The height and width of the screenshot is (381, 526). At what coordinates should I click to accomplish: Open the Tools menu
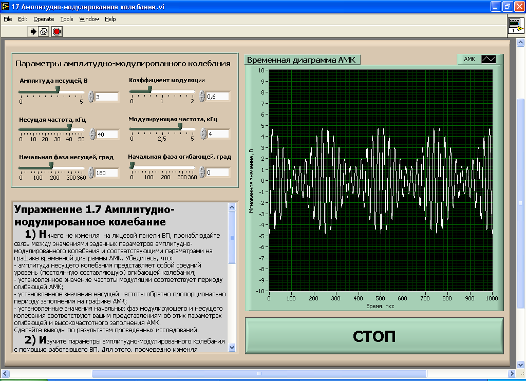[67, 19]
